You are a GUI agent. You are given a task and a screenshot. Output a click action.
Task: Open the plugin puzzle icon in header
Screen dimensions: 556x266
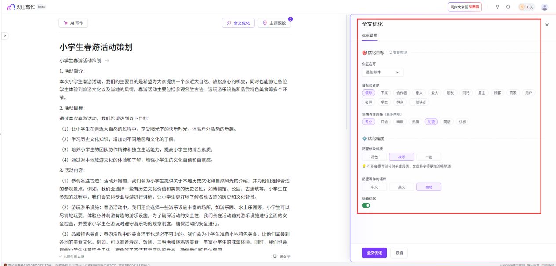point(508,7)
